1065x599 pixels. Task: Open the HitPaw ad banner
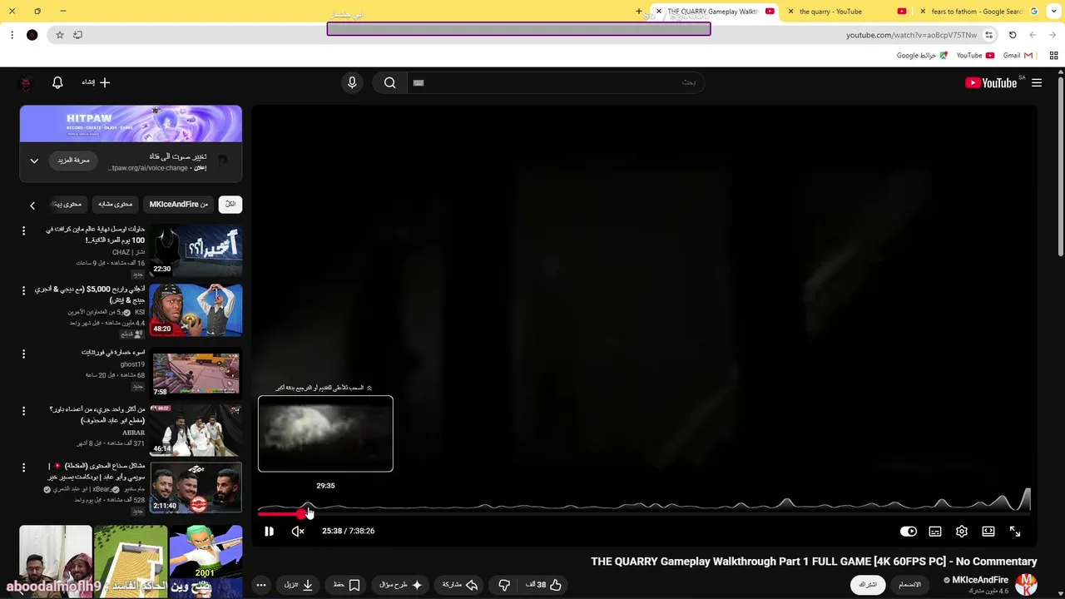pos(131,124)
